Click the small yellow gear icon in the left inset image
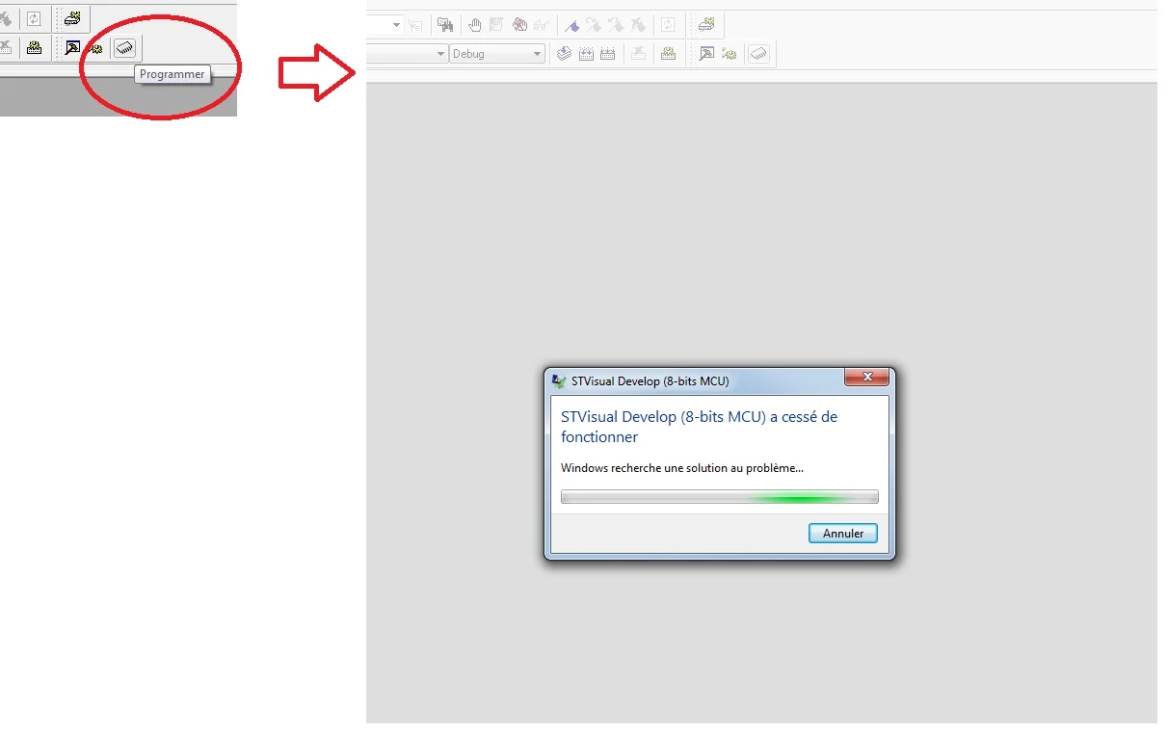The image size is (1168, 733). pos(96,48)
